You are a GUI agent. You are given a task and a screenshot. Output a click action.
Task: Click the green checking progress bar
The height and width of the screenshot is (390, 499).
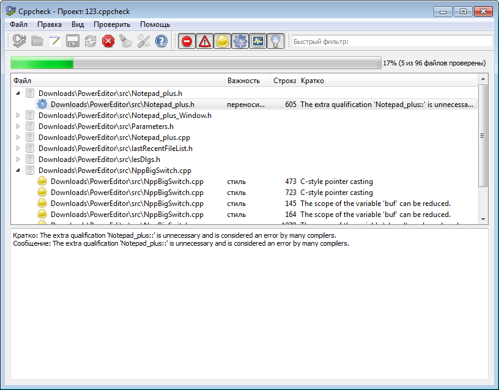tap(196, 63)
